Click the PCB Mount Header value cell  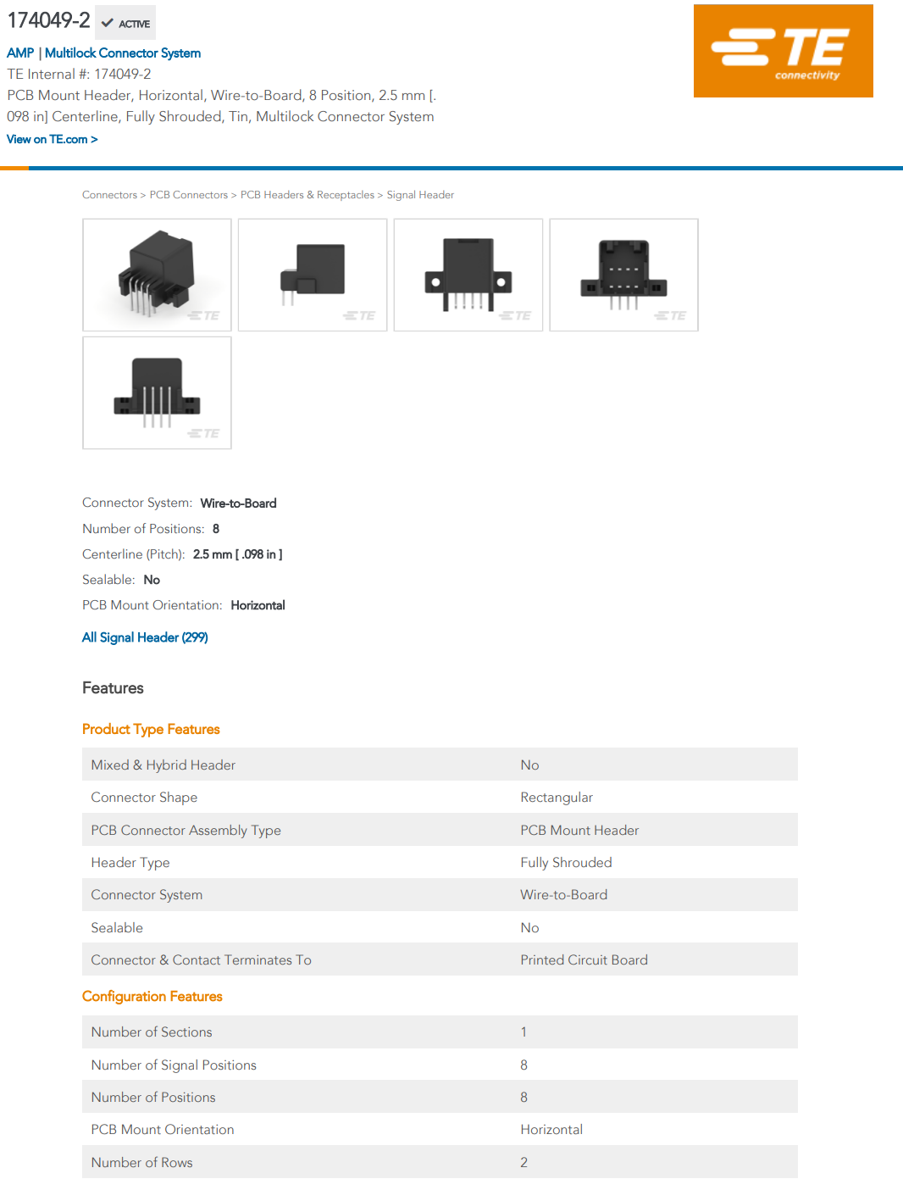(x=579, y=831)
